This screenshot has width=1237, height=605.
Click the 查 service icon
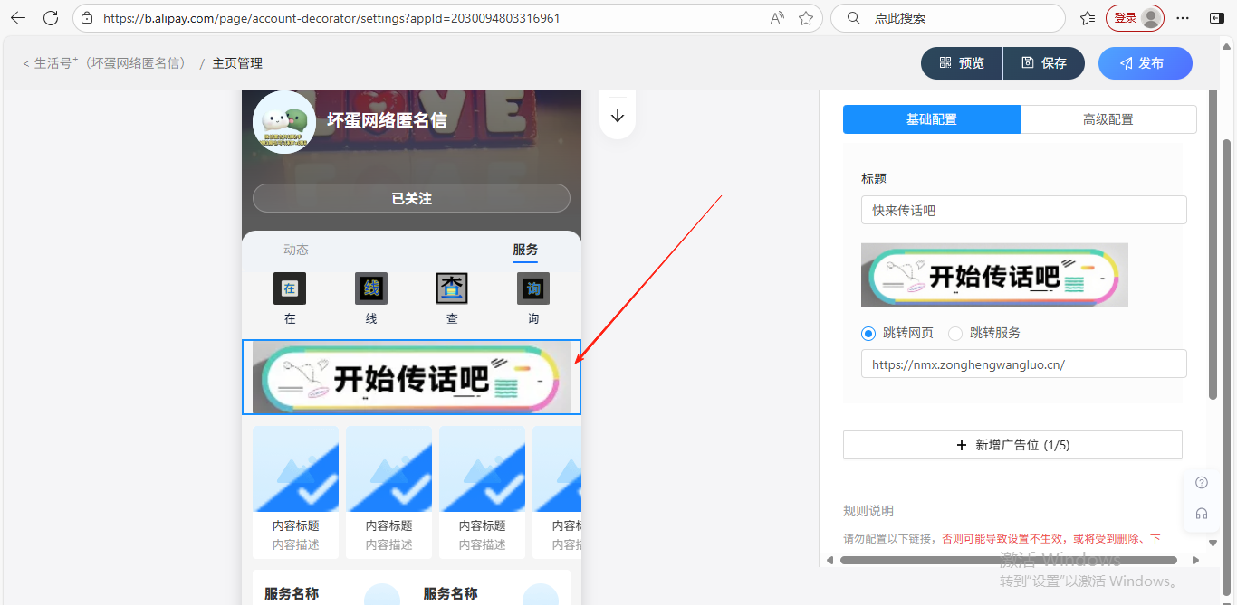452,288
